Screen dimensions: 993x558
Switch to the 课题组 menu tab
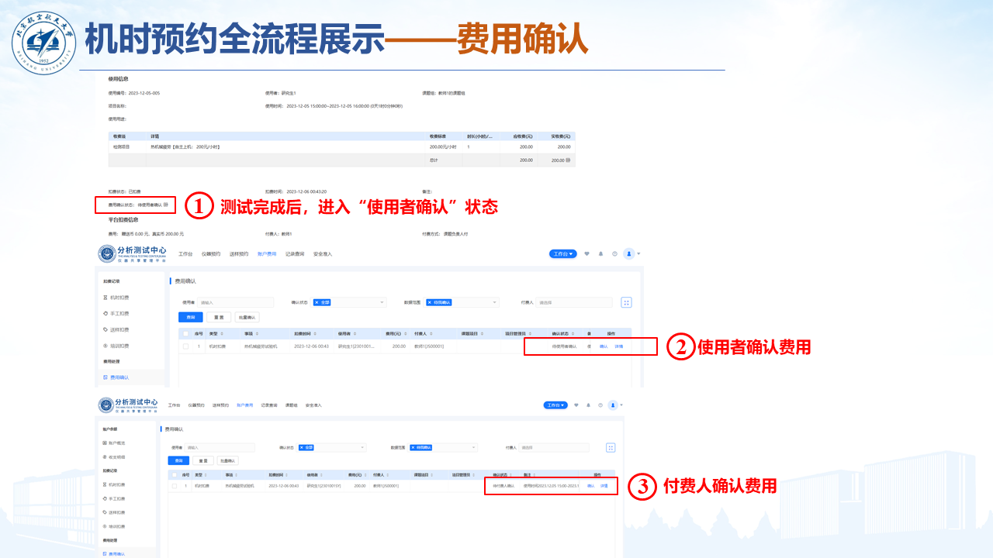(x=292, y=405)
